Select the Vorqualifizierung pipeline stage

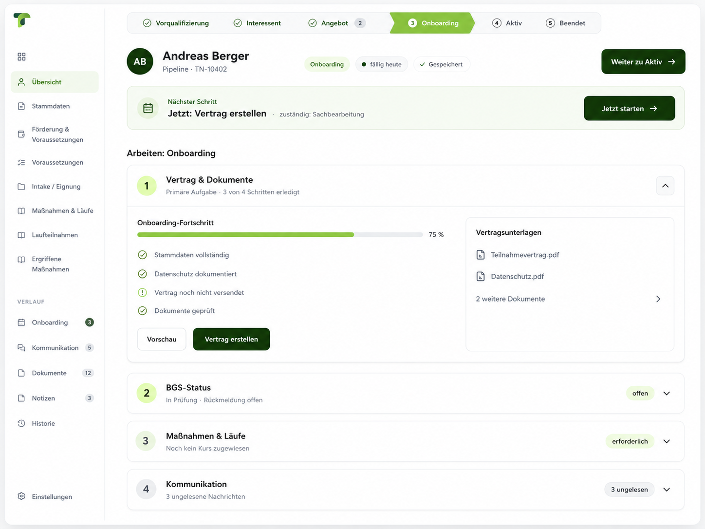click(x=176, y=23)
